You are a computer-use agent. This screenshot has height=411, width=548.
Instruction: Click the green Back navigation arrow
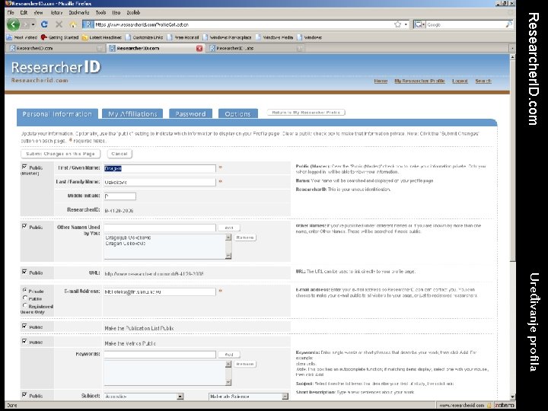point(13,24)
